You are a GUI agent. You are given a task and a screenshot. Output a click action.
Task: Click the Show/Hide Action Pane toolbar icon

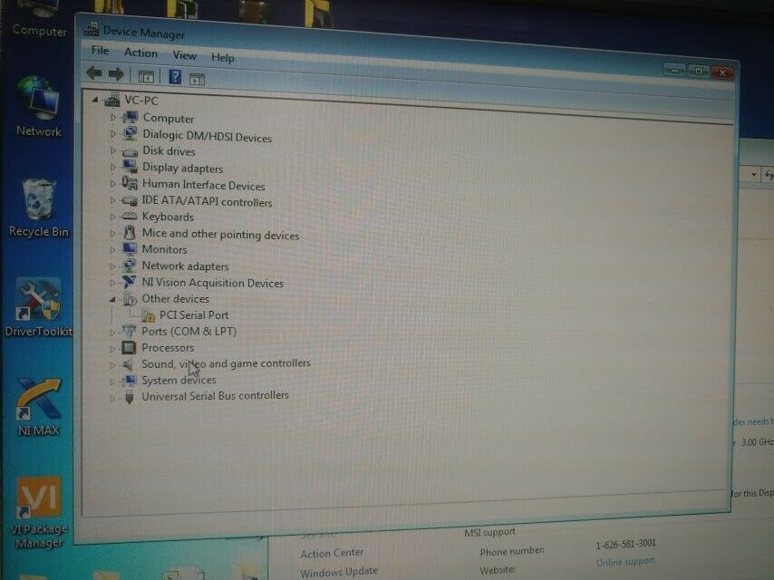click(x=197, y=79)
